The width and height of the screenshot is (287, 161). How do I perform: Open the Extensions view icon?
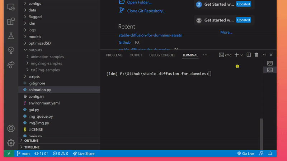(x=11, y=21)
